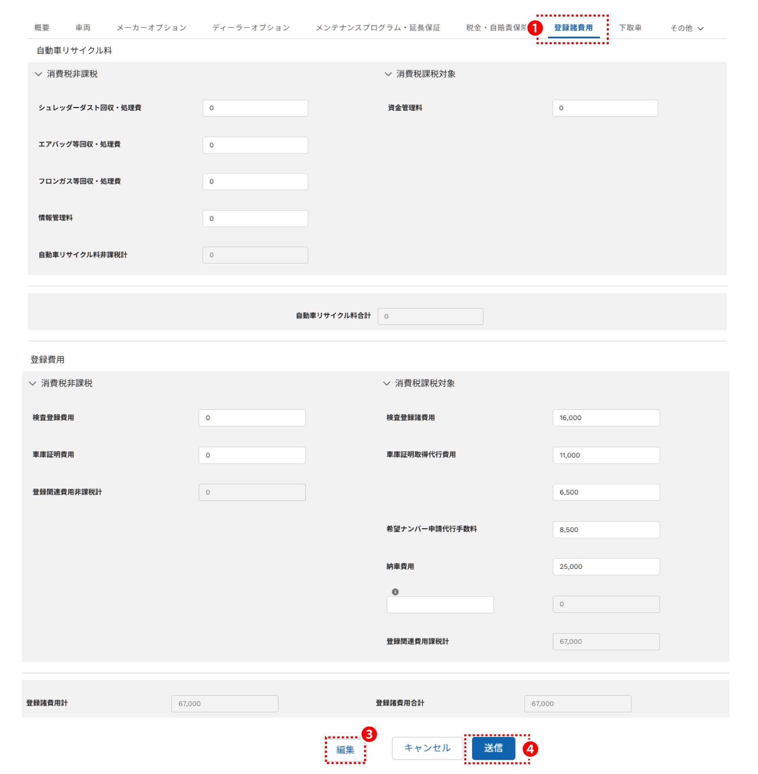Click the キャンセル button

pyautogui.click(x=427, y=748)
